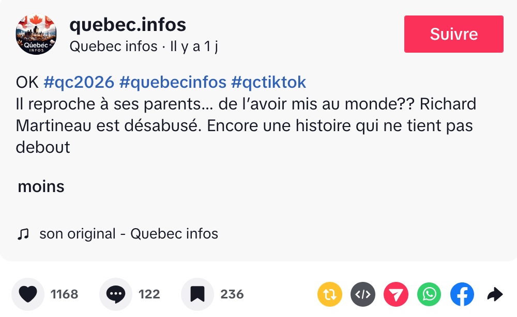This screenshot has width=517, height=317.
Task: Click the Quebec infos display name
Action: pyautogui.click(x=113, y=46)
